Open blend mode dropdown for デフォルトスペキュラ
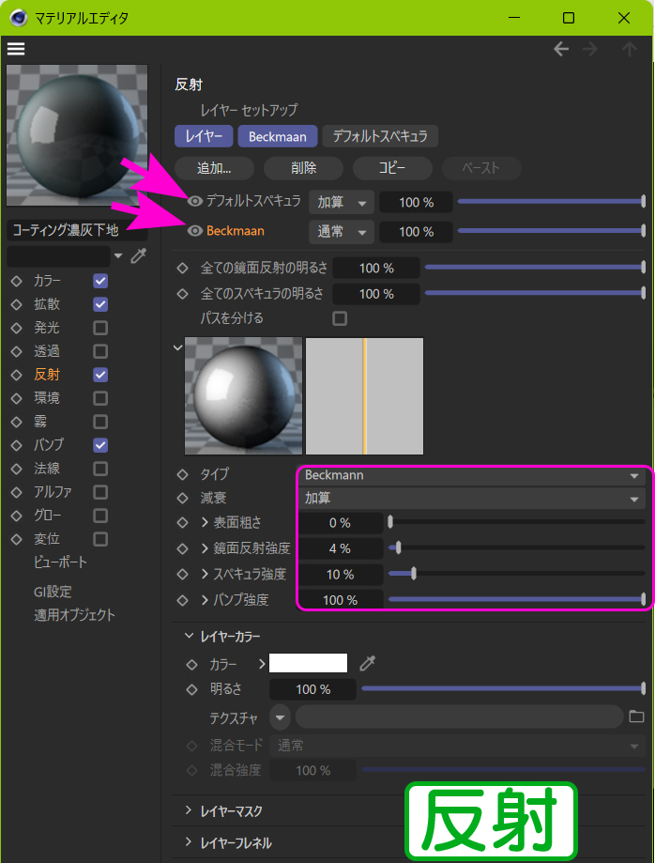Image resolution: width=655 pixels, height=863 pixels. [x=341, y=202]
